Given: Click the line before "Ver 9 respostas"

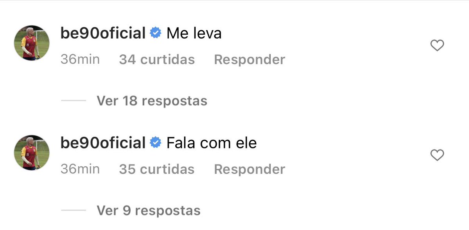Looking at the screenshot, I should (74, 210).
